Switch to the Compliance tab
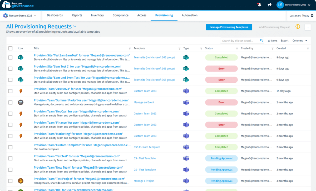316x191 pixels. coord(120,15)
